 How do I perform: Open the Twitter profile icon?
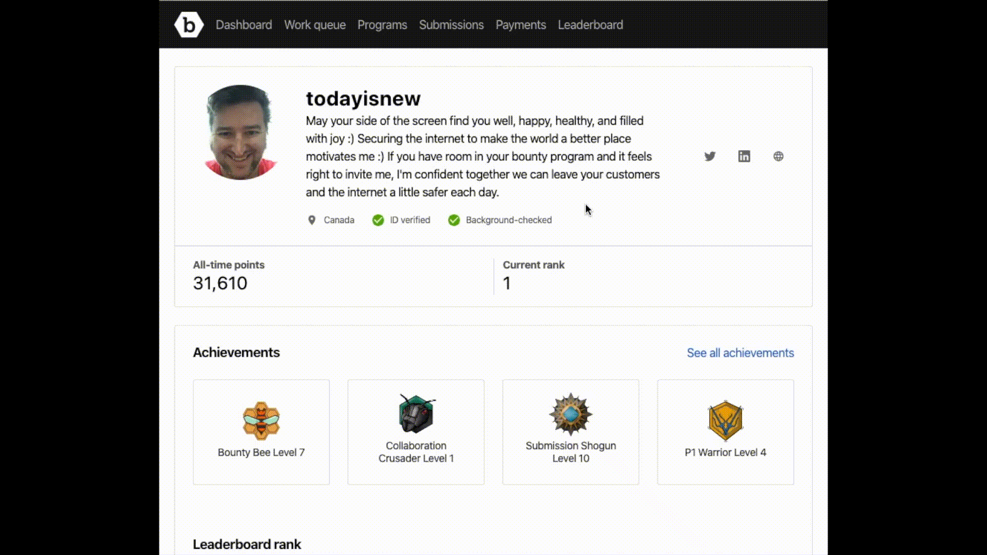point(710,156)
